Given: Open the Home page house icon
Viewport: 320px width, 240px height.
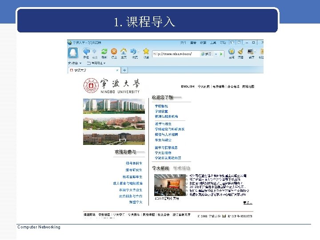Looking at the screenshot, I should tap(124, 51).
